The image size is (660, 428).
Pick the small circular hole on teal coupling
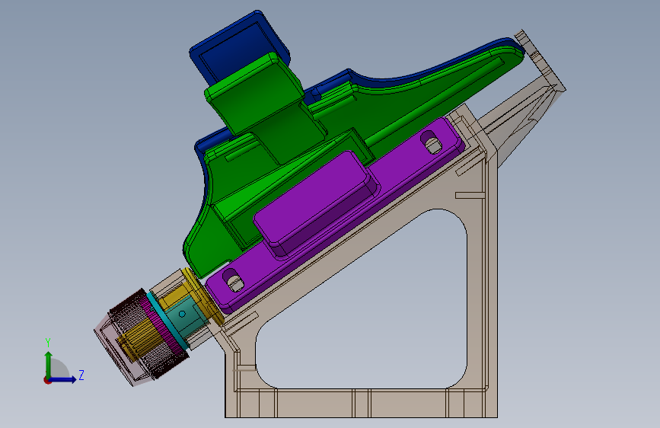tap(182, 314)
